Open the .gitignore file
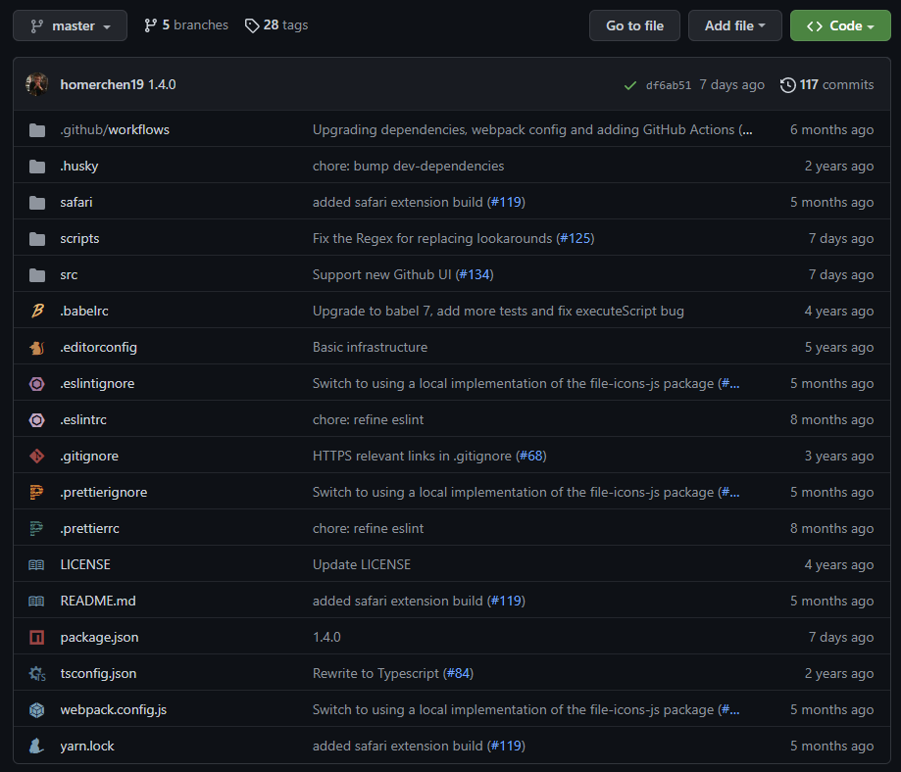Image resolution: width=901 pixels, height=772 pixels. (x=89, y=456)
